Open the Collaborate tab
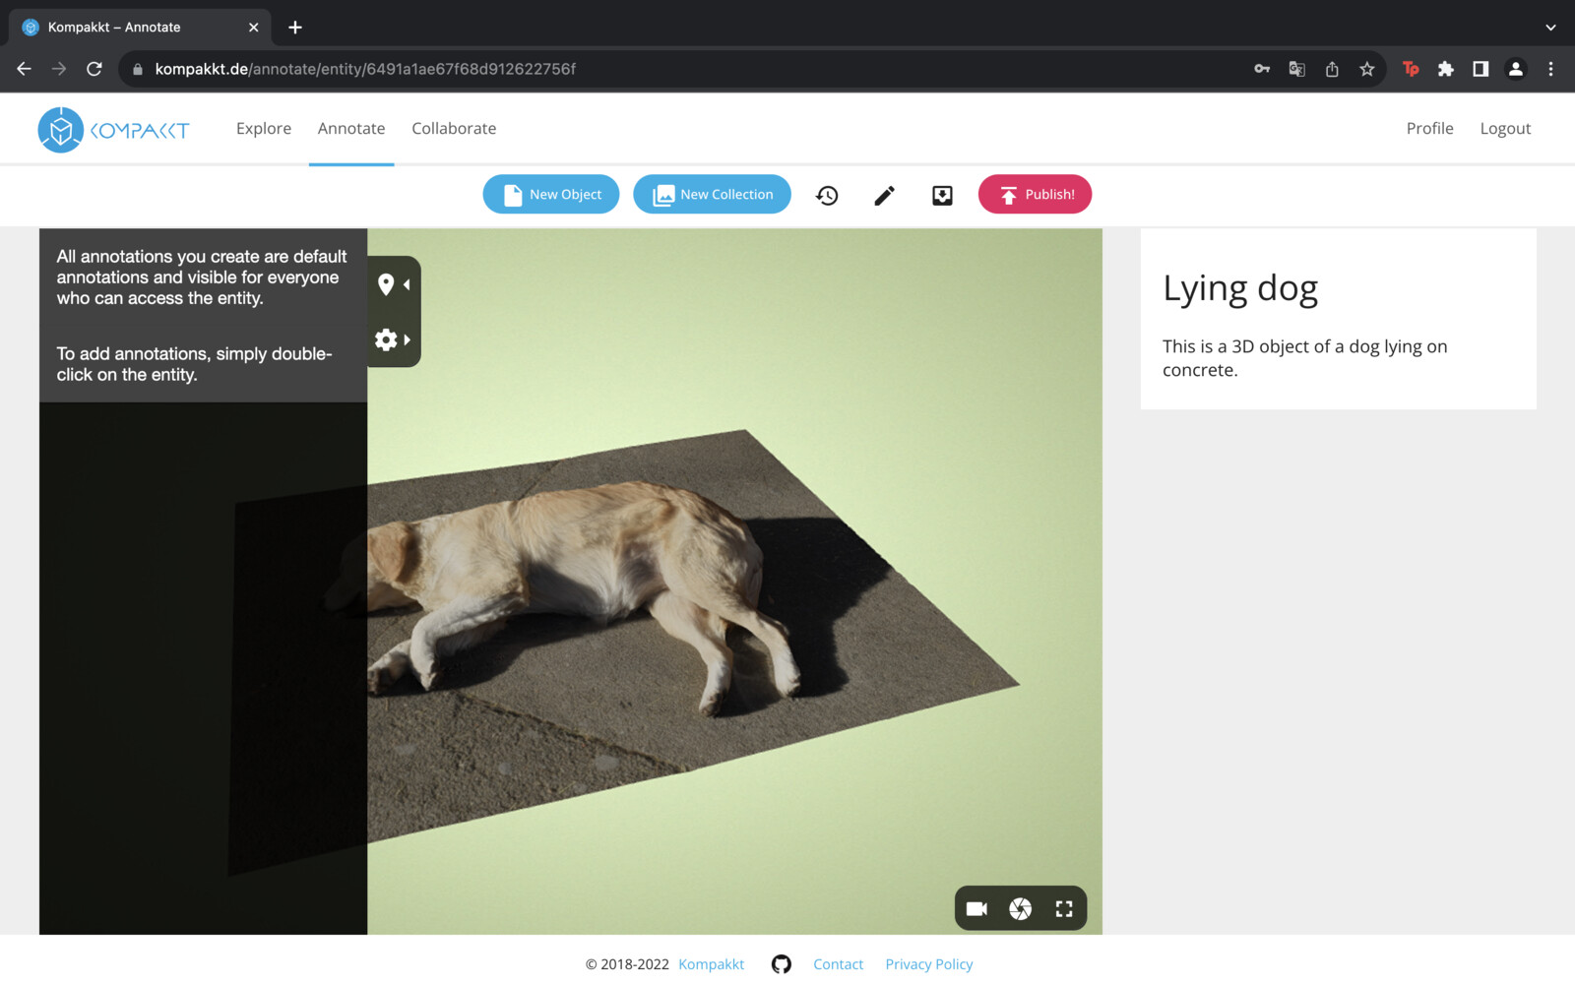 click(x=454, y=128)
